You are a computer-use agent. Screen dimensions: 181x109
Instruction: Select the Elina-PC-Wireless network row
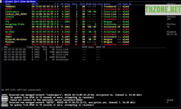[67, 40]
